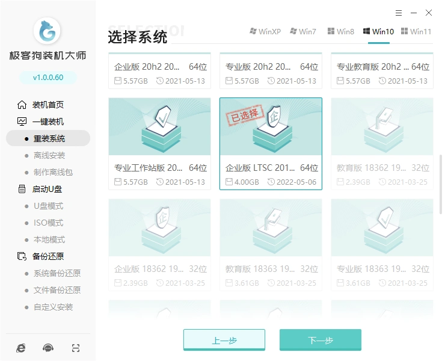The height and width of the screenshot is (361, 445).
Task: Click 极客狗装机大师 app title
Action: coord(48,55)
